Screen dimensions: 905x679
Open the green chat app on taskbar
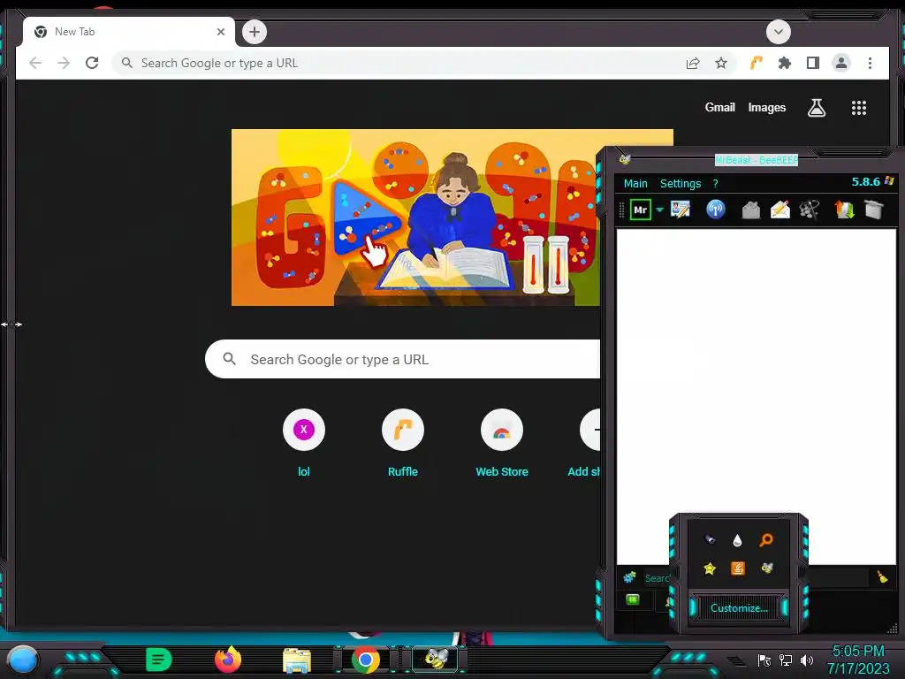click(159, 660)
